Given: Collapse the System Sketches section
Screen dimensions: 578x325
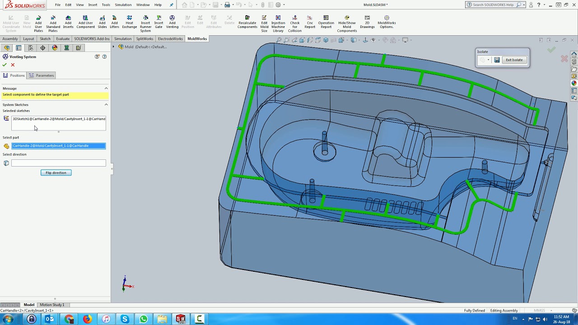Looking at the screenshot, I should click(106, 105).
